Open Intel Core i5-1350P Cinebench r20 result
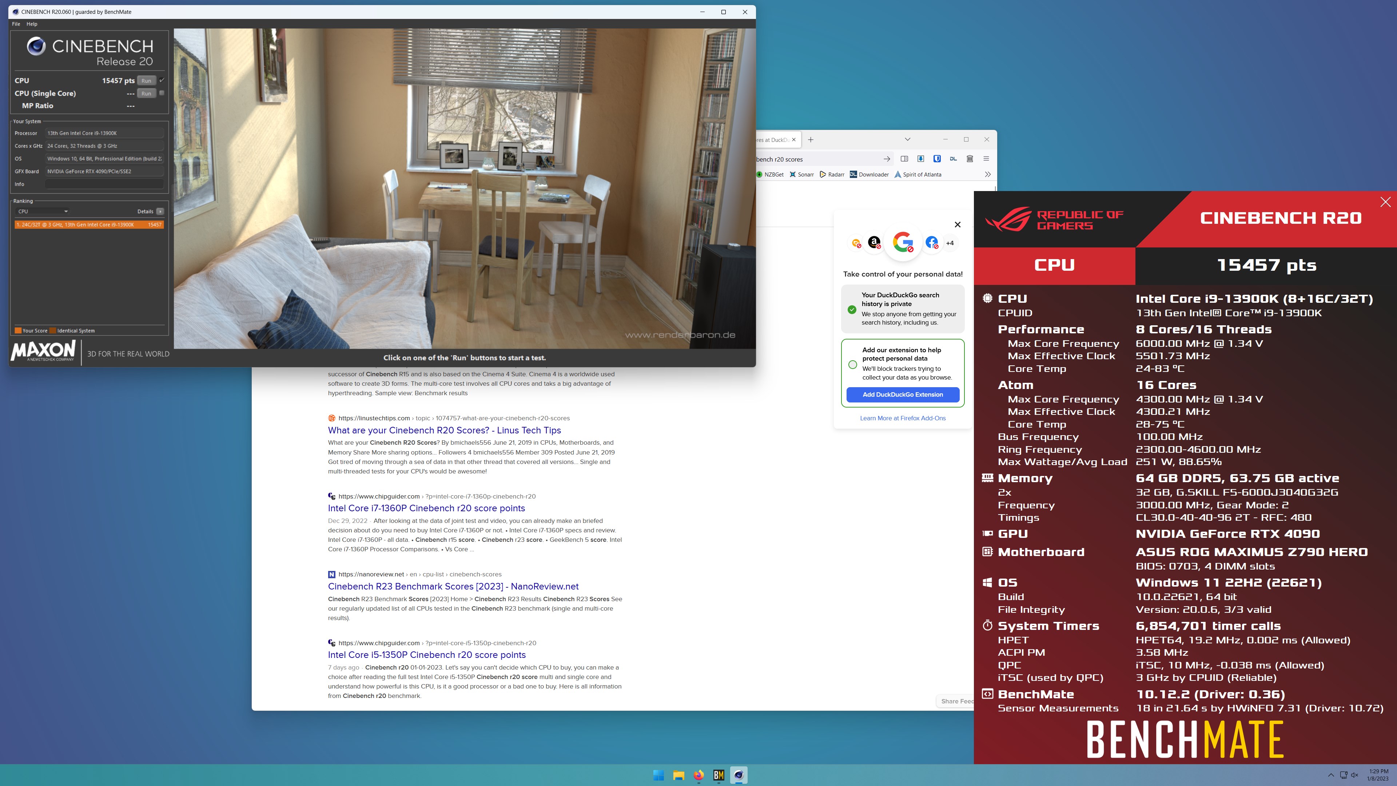This screenshot has width=1397, height=786. click(x=426, y=655)
